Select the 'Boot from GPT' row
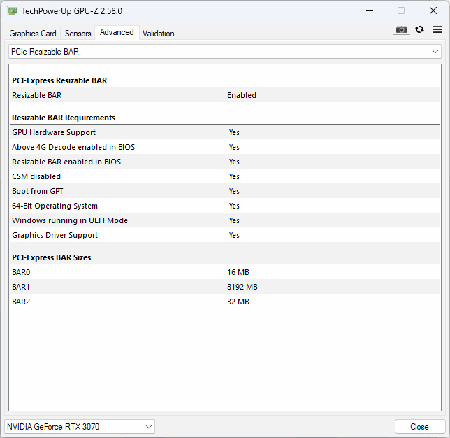 coord(225,191)
